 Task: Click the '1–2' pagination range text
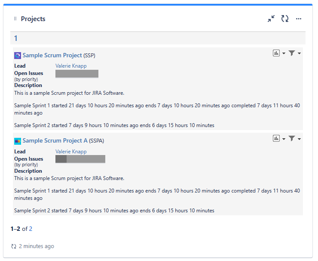coord(15,229)
